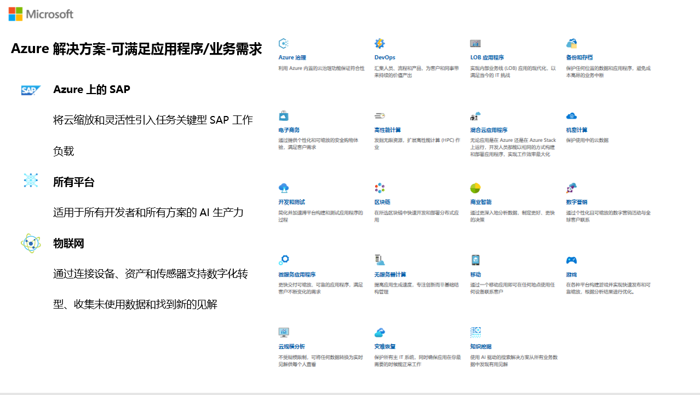The image size is (700, 395).
Task: Open the 商业智能 business intelligence icon
Action: pos(474,188)
